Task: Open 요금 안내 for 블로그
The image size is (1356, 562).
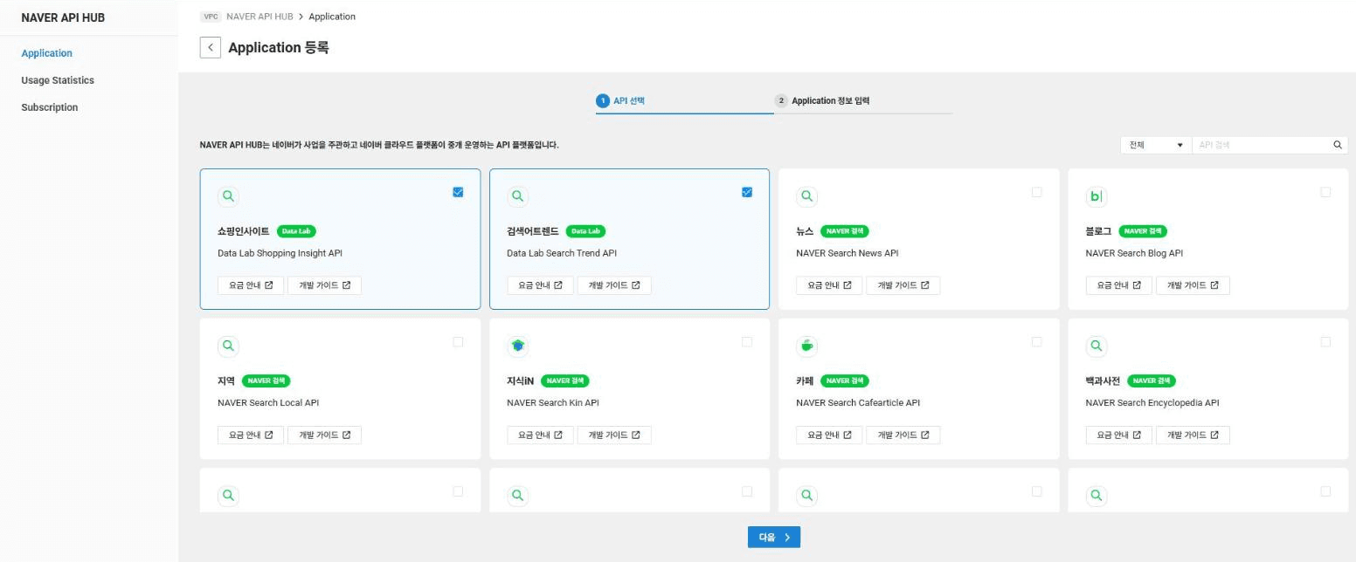Action: pyautogui.click(x=1118, y=285)
